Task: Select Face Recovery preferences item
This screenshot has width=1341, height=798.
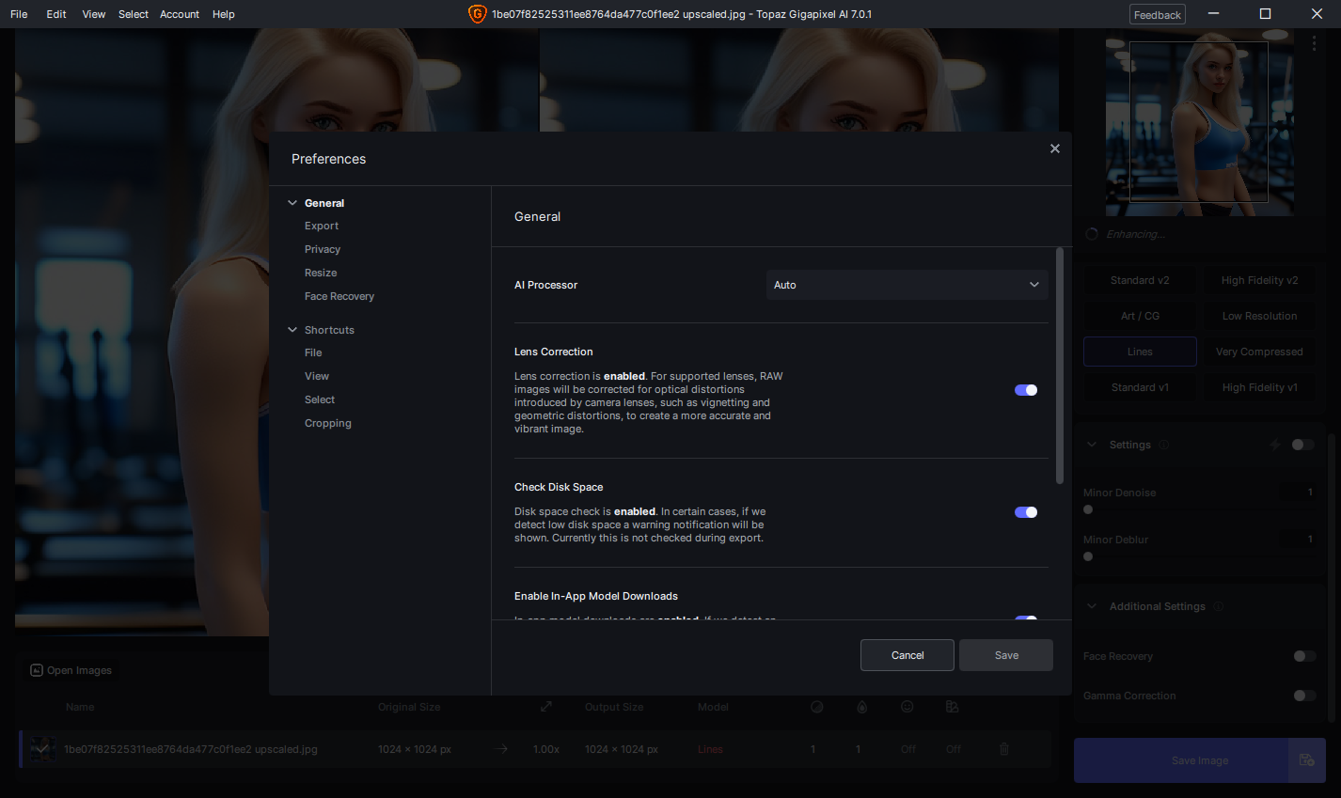Action: [x=339, y=296]
